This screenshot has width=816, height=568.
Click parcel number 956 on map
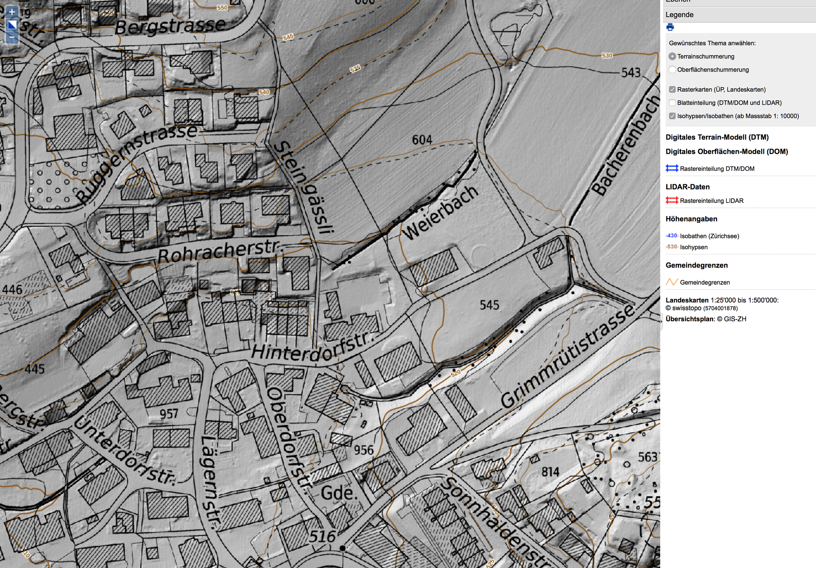(x=364, y=450)
